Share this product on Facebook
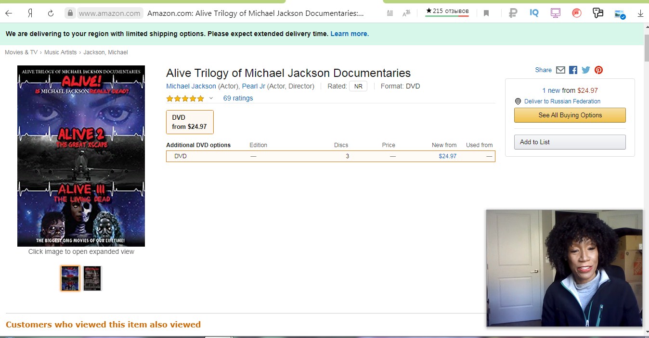The height and width of the screenshot is (338, 649). click(x=573, y=70)
